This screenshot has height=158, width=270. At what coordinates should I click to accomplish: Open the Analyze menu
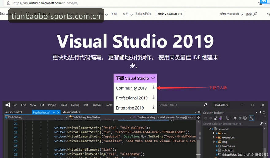click(97, 105)
